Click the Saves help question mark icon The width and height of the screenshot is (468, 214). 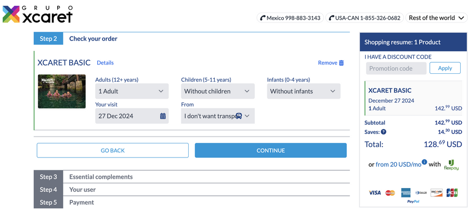click(x=384, y=132)
